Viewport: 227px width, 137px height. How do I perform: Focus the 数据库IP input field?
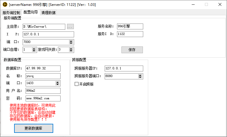pyautogui.click(x=43, y=68)
